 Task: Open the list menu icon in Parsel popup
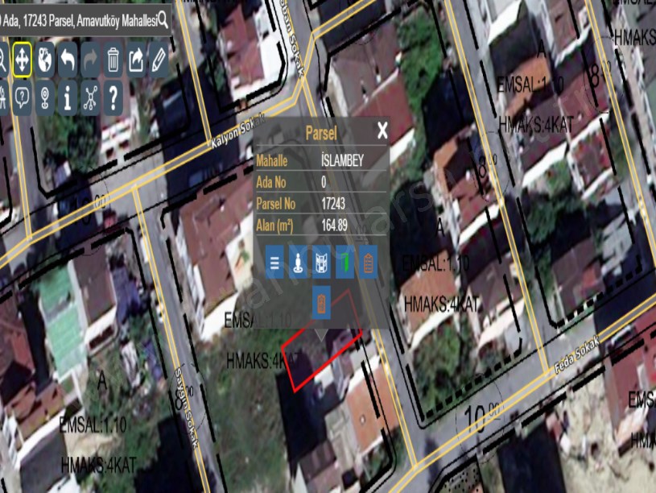(x=274, y=263)
